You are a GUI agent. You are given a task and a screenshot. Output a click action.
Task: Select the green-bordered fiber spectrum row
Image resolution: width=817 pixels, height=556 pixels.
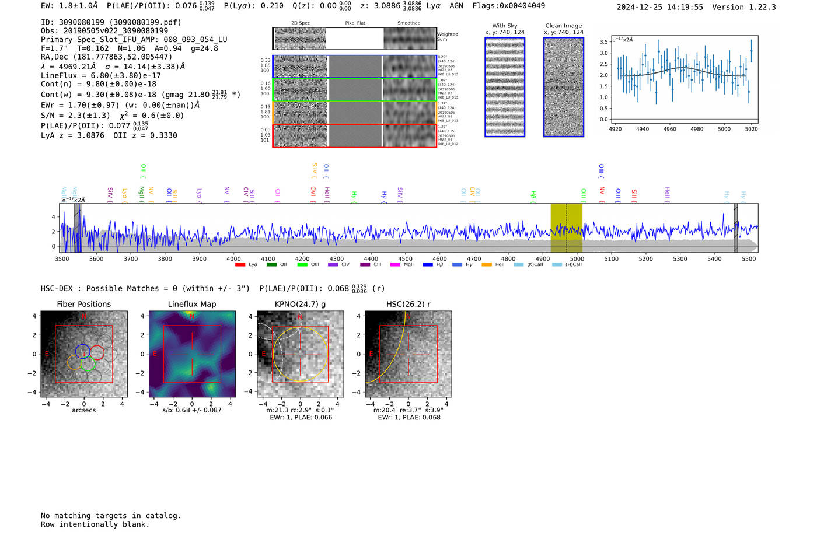(x=354, y=90)
